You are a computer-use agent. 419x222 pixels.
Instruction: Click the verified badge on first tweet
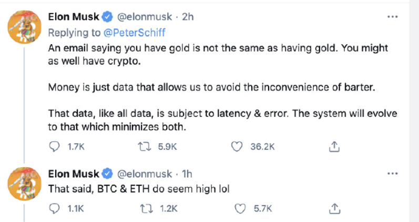pyautogui.click(x=107, y=17)
